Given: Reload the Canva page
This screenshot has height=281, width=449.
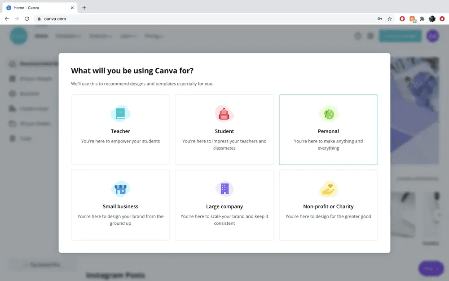Looking at the screenshot, I should tap(27, 19).
